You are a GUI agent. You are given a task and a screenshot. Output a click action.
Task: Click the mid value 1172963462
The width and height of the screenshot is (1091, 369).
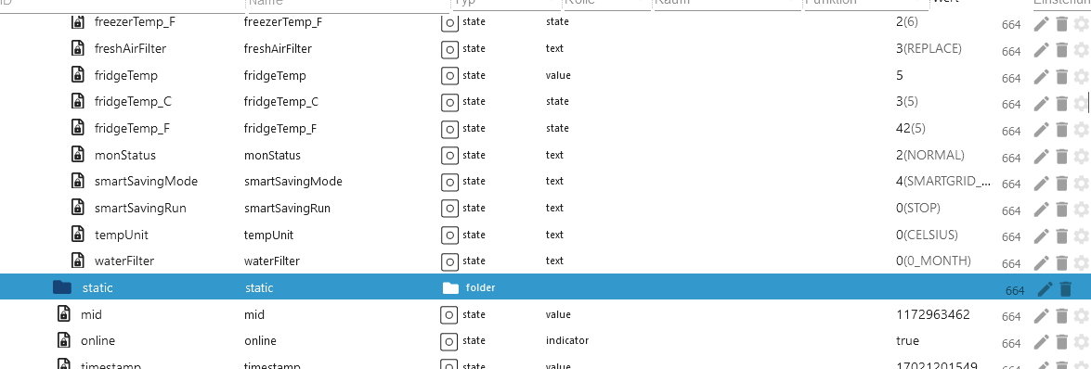coord(933,314)
